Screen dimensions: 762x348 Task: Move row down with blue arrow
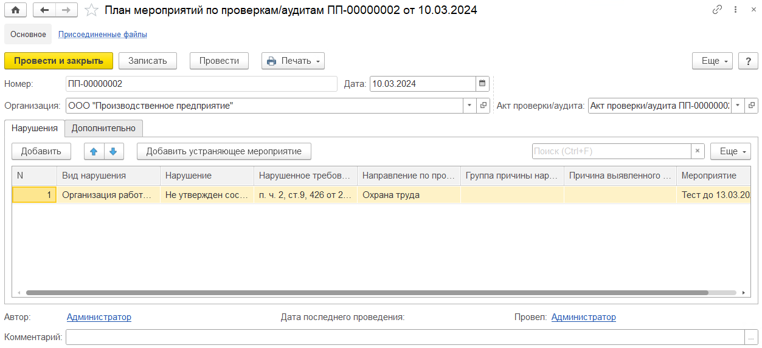coord(113,151)
